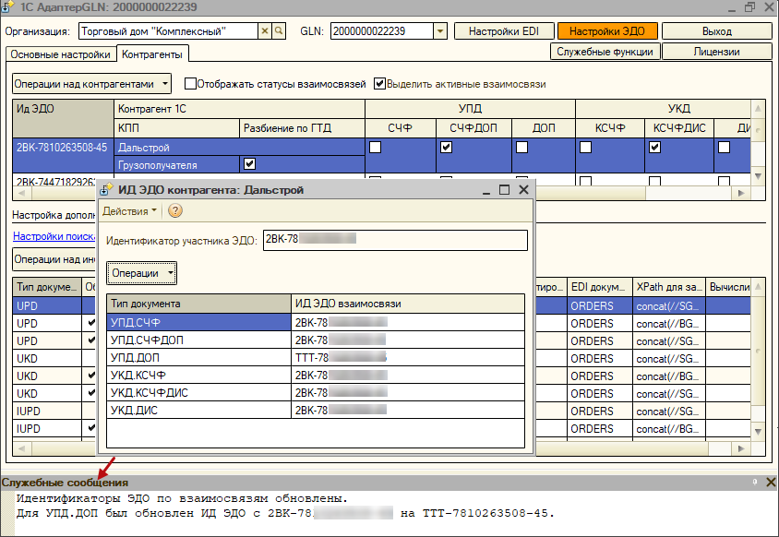Click EDI докум... column header
Screen dimensions: 779x537
point(599,287)
